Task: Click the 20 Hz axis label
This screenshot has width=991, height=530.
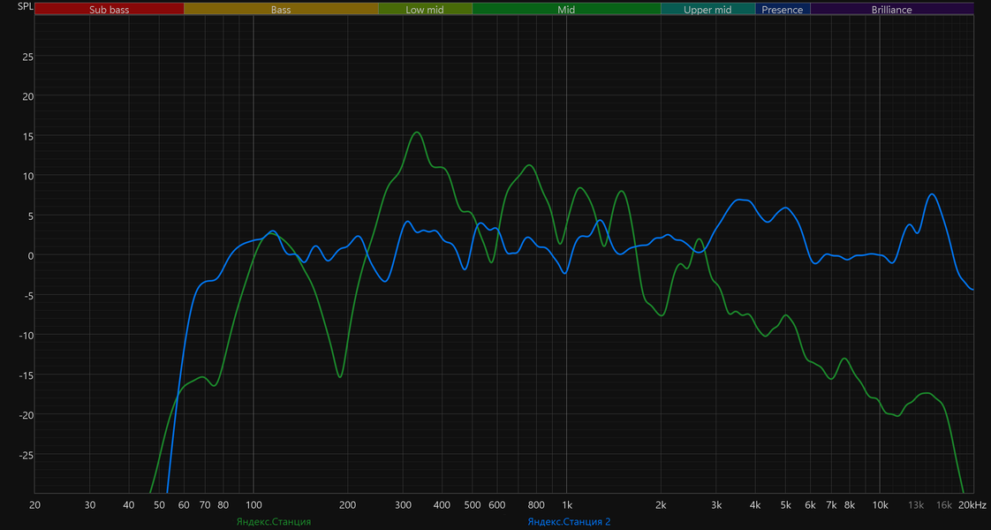Action: [x=34, y=504]
